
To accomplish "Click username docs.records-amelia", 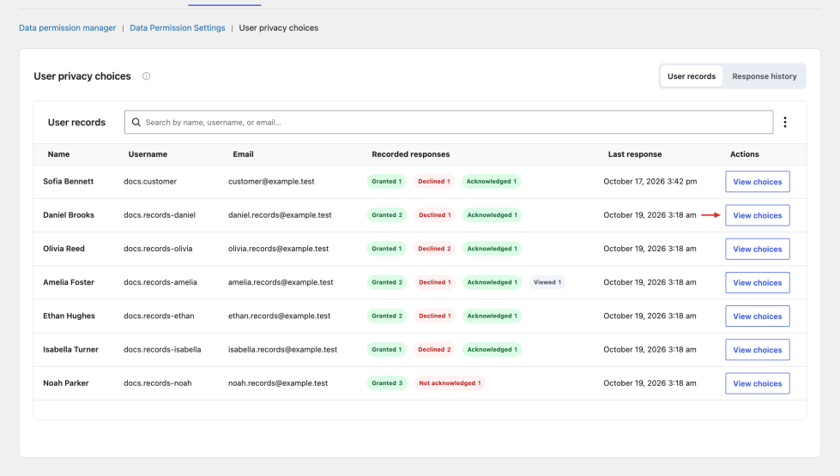I will pyautogui.click(x=160, y=282).
